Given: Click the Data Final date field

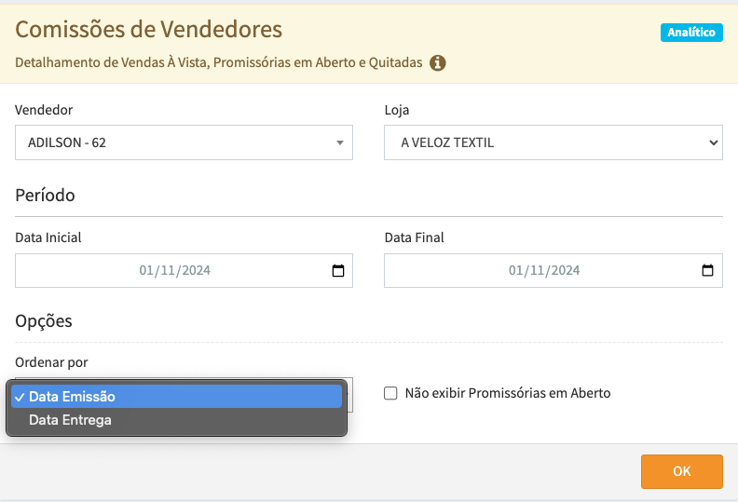Looking at the screenshot, I should [x=543, y=271].
